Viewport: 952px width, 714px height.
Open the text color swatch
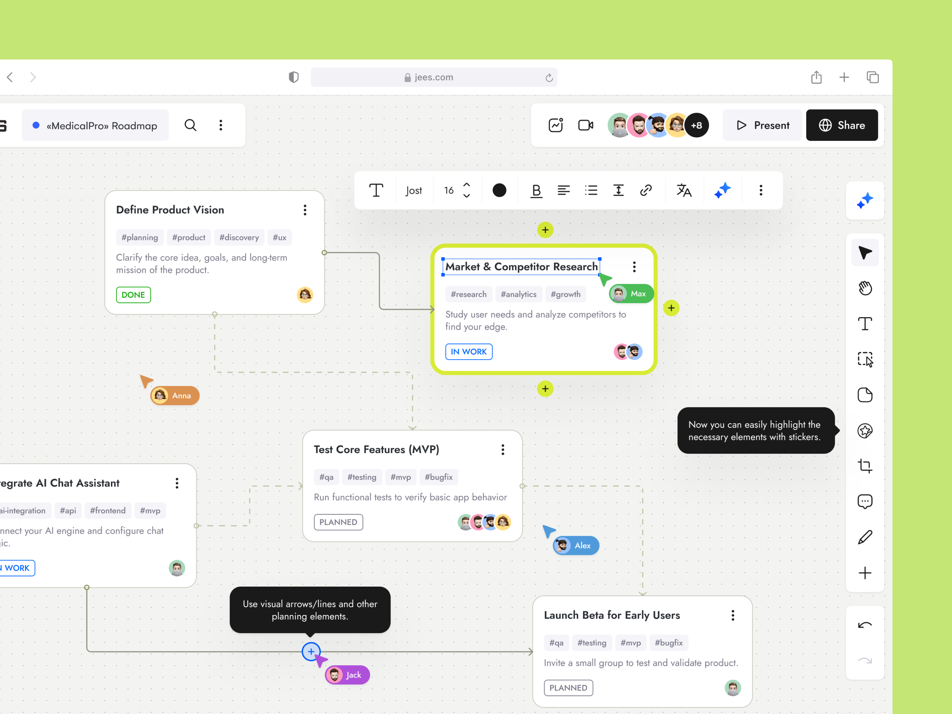point(499,190)
